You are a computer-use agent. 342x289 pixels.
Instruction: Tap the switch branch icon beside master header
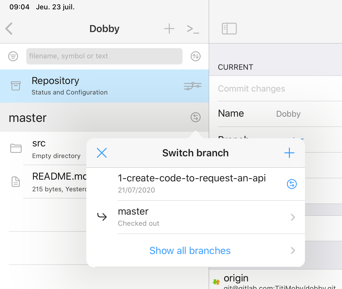[196, 118]
